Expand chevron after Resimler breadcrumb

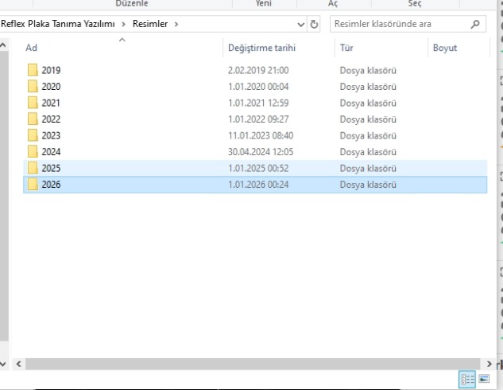click(x=176, y=24)
